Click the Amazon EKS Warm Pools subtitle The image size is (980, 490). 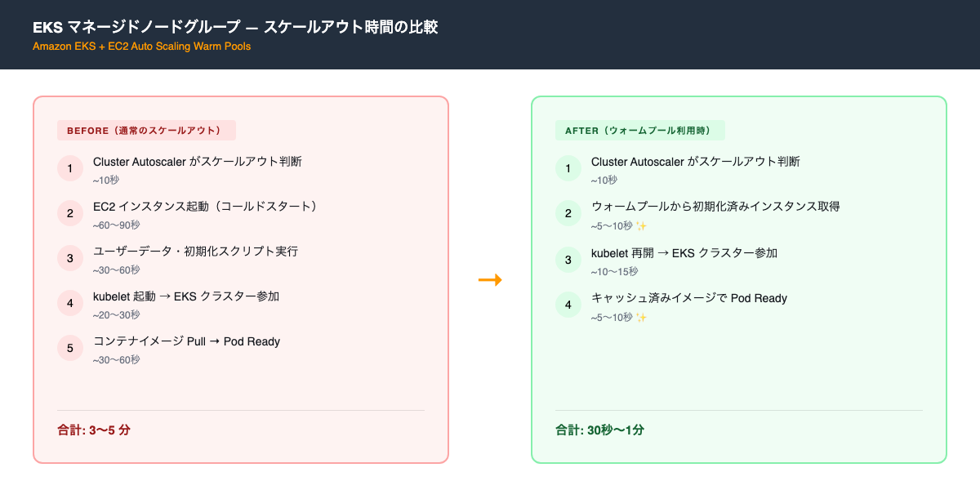click(141, 47)
